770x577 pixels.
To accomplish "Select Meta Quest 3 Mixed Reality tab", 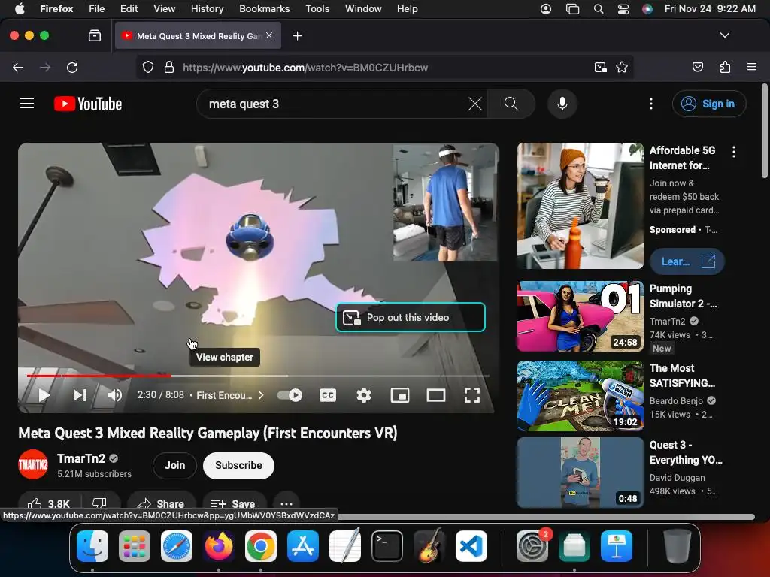I will point(198,35).
